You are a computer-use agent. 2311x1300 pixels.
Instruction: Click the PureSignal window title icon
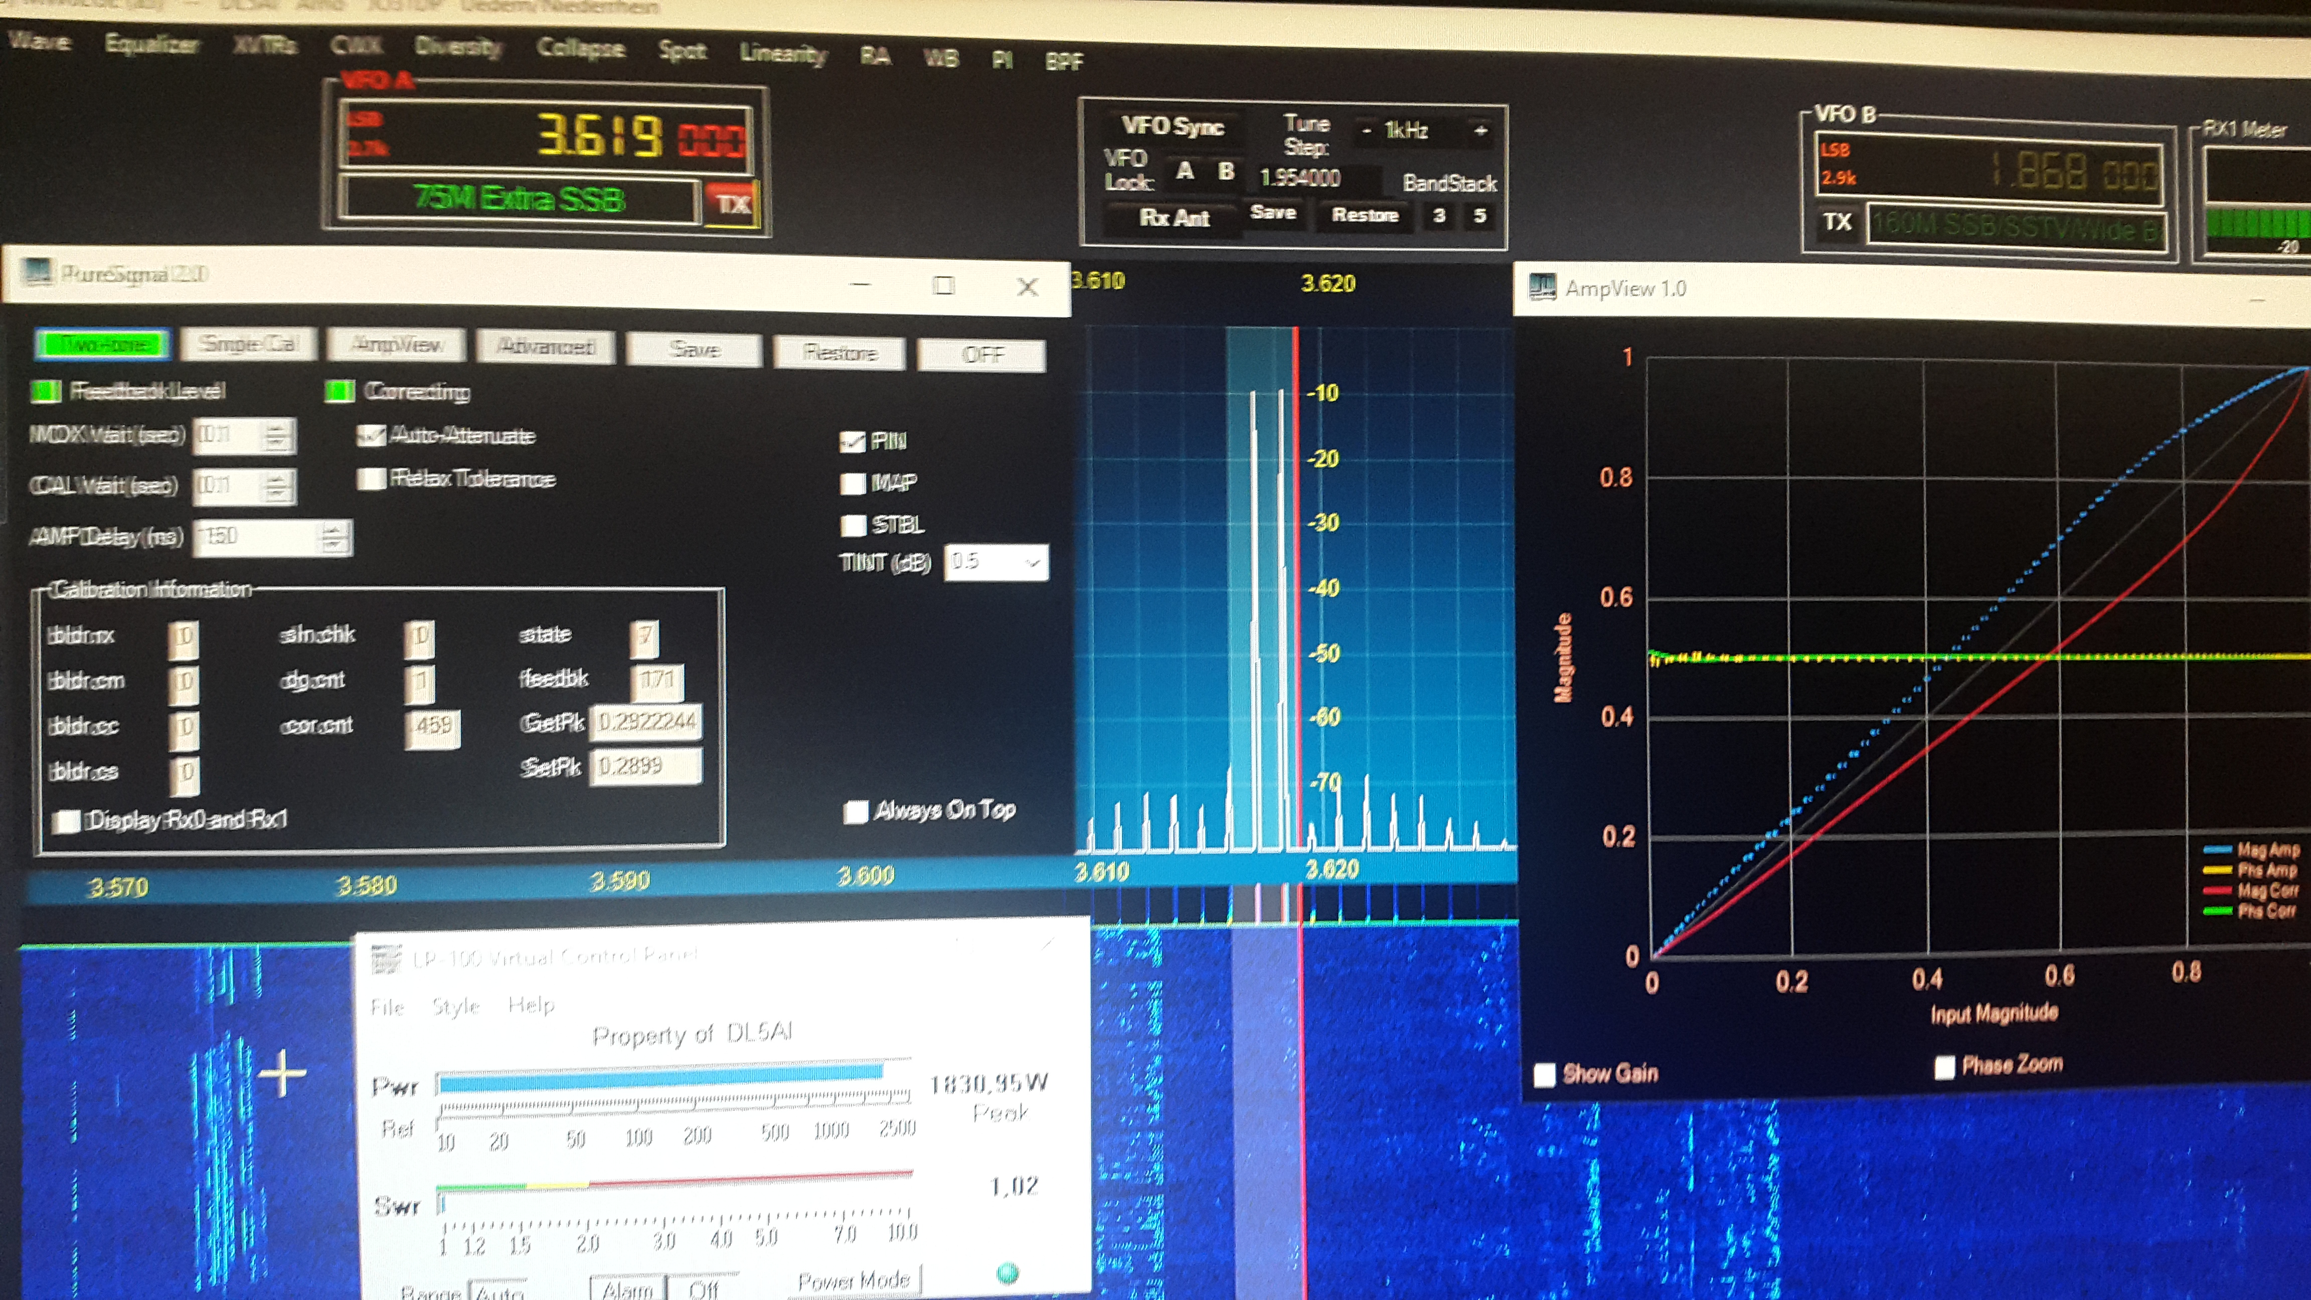38,272
